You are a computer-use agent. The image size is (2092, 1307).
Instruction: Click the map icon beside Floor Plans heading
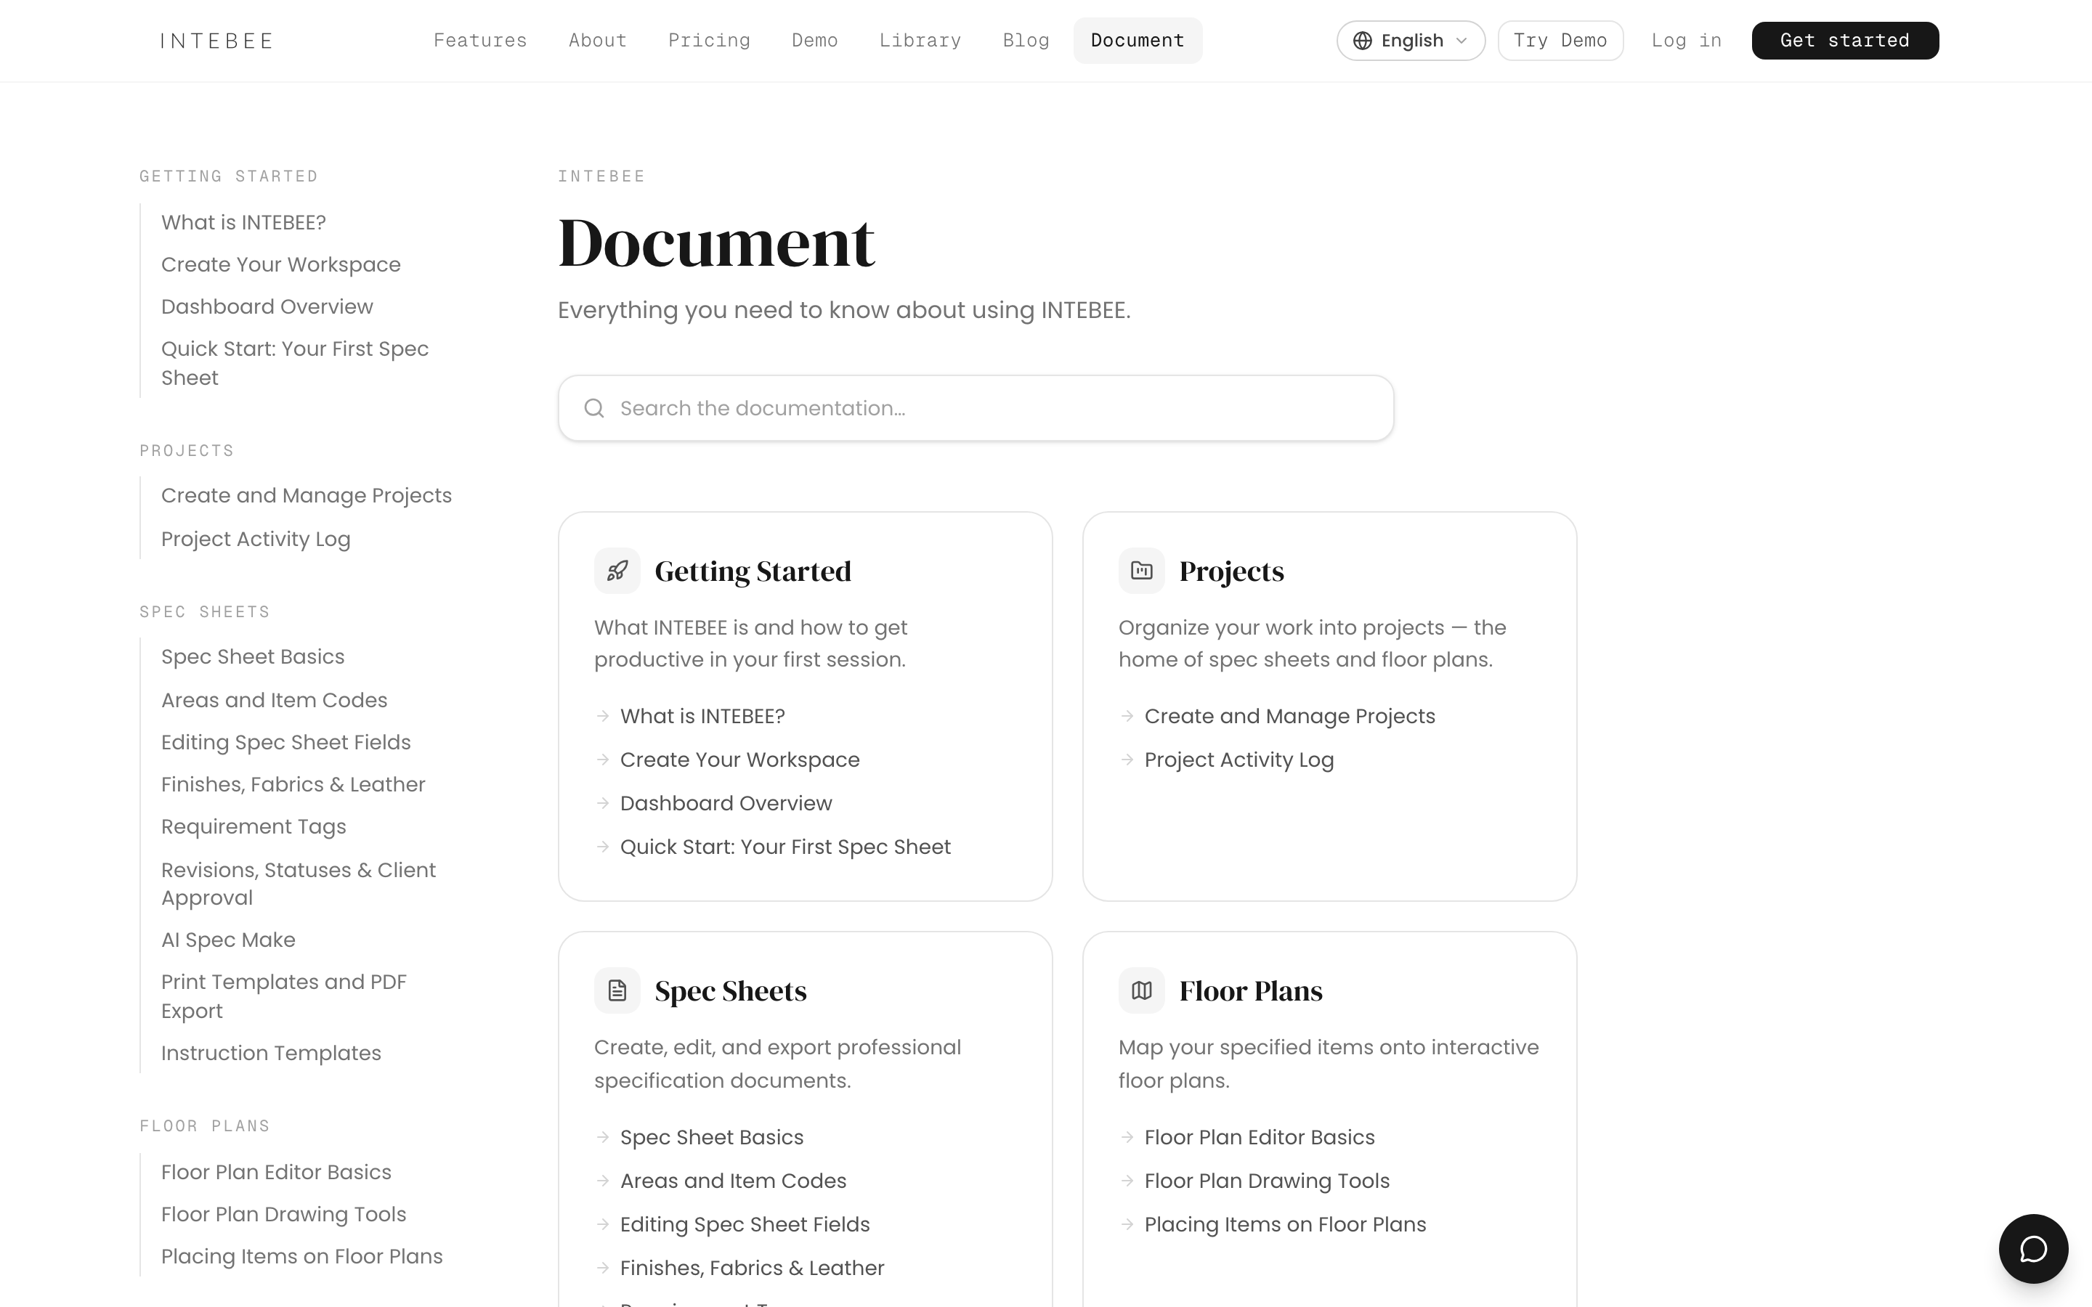pos(1141,990)
